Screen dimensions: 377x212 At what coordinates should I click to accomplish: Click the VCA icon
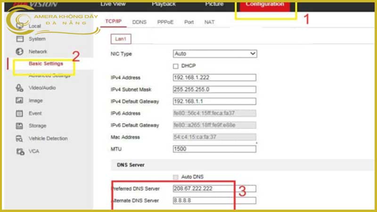20,151
